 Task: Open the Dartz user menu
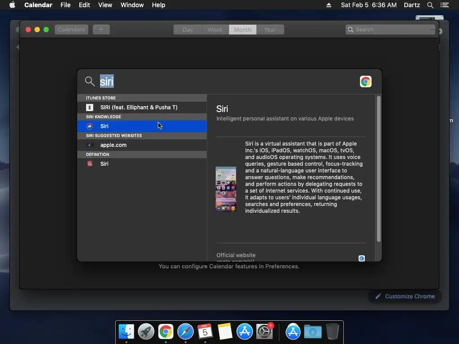click(x=411, y=5)
